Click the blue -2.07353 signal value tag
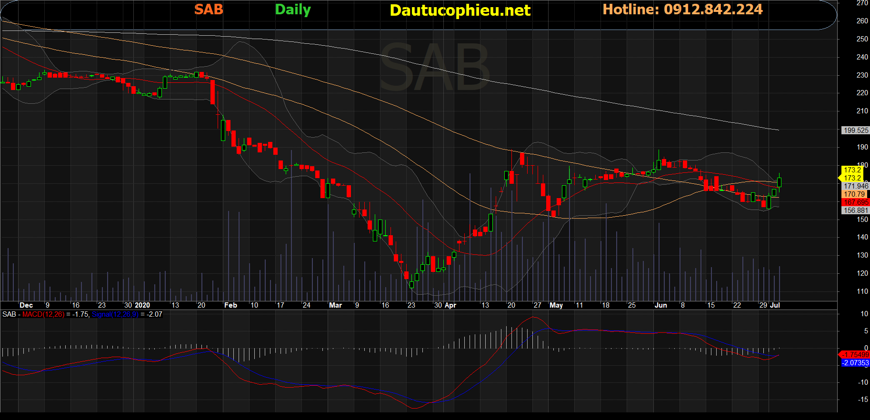Viewport: 870px width, 420px height. click(x=855, y=363)
